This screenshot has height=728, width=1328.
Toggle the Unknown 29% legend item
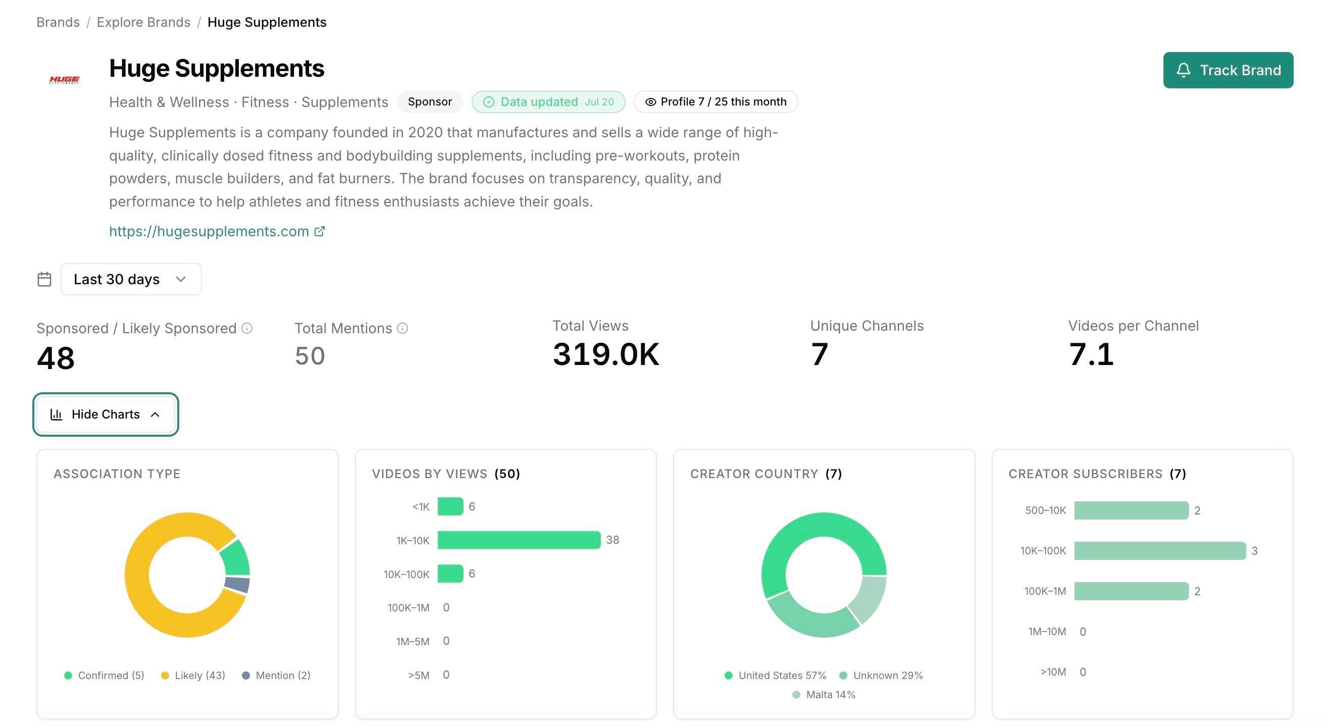coord(881,675)
